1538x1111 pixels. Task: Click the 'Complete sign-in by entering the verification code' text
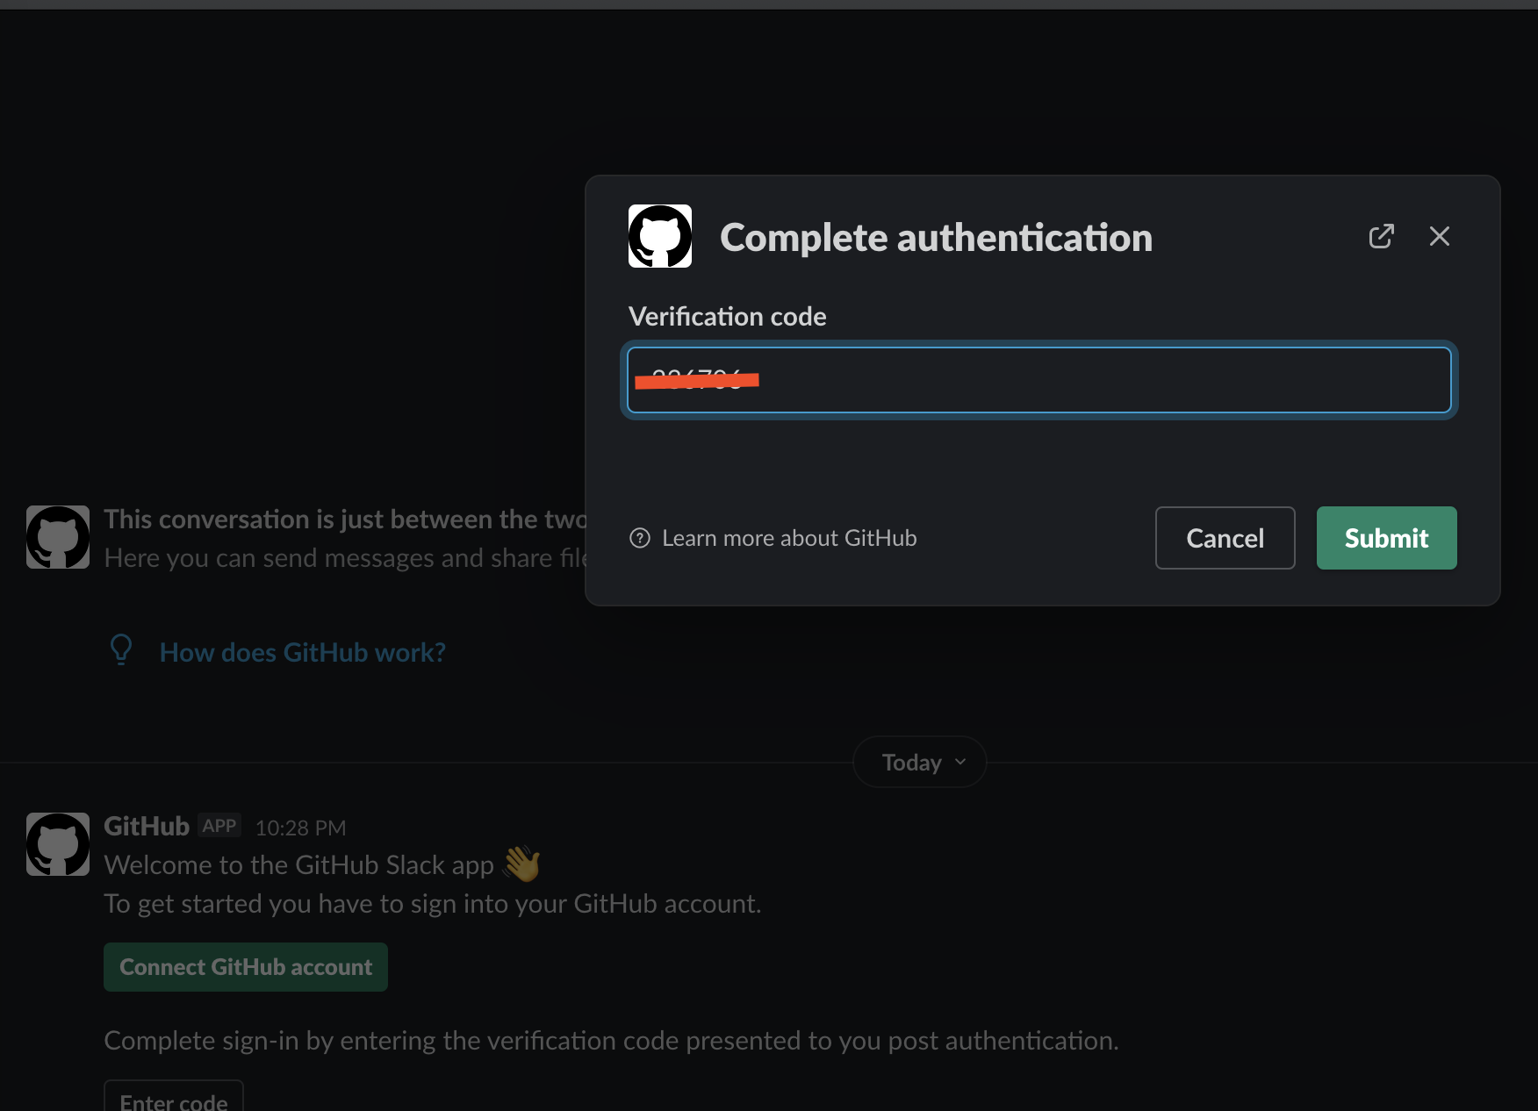(x=612, y=1040)
